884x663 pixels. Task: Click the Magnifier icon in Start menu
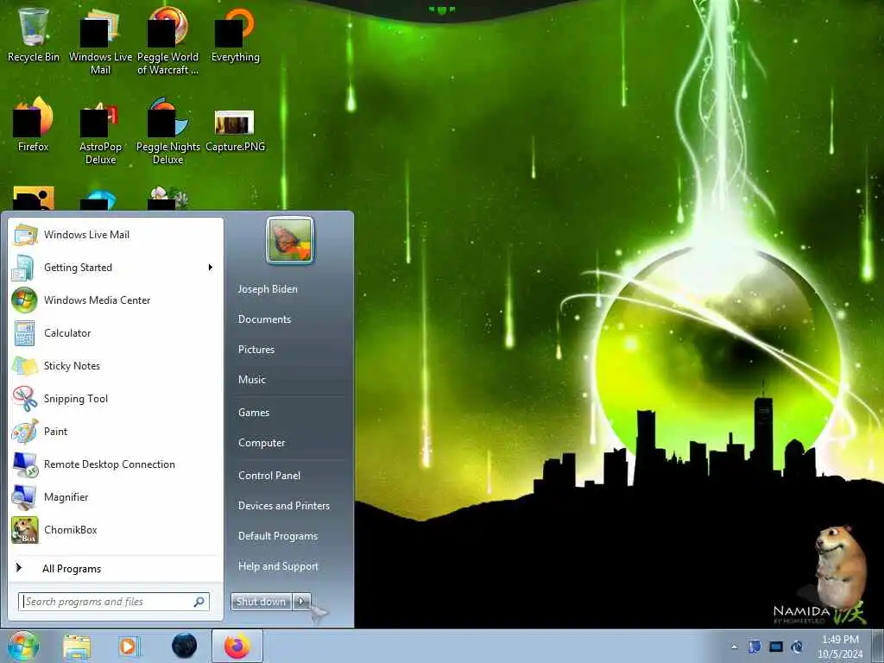point(25,496)
